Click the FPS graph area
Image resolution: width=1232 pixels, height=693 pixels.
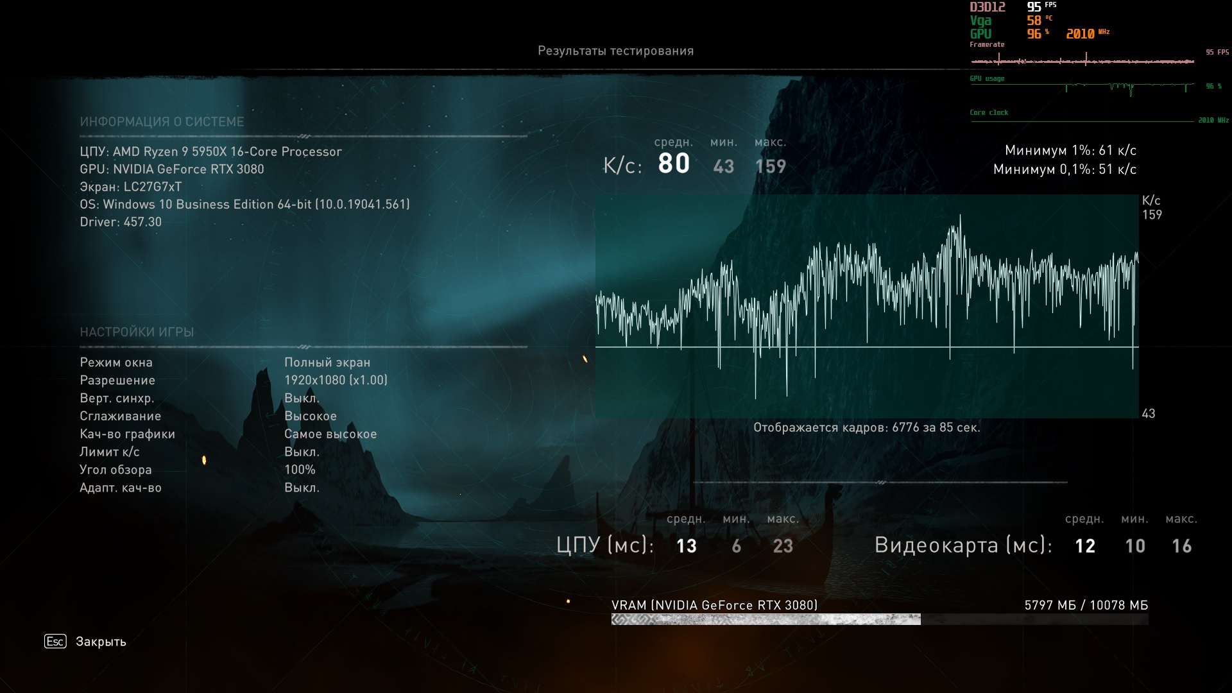[866, 306]
